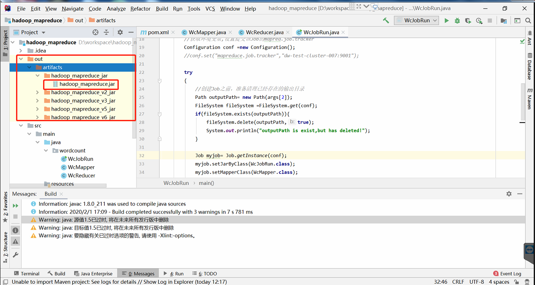Click the Stop process square icon
The height and width of the screenshot is (285, 535).
[x=490, y=20]
